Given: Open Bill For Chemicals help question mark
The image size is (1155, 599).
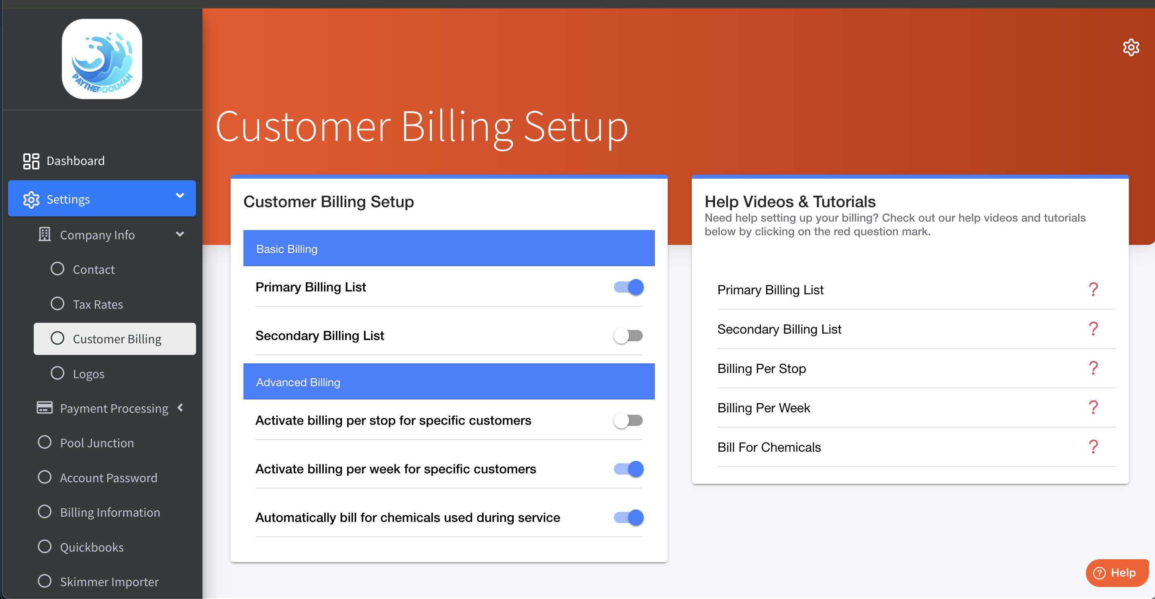Looking at the screenshot, I should pos(1093,447).
